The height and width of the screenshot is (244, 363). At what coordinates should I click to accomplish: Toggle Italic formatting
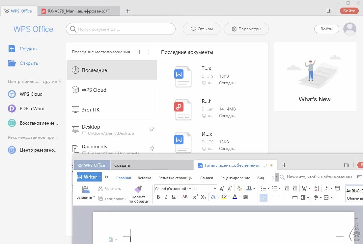tap(166, 197)
